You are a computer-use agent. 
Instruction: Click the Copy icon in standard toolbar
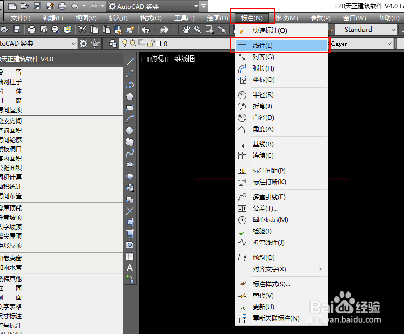[x=95, y=30]
